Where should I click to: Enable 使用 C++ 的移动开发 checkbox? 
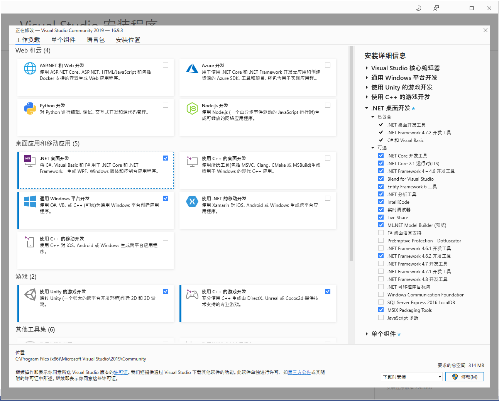pos(166,239)
